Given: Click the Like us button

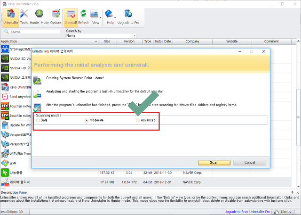Looking at the screenshot, I should [x=284, y=212].
